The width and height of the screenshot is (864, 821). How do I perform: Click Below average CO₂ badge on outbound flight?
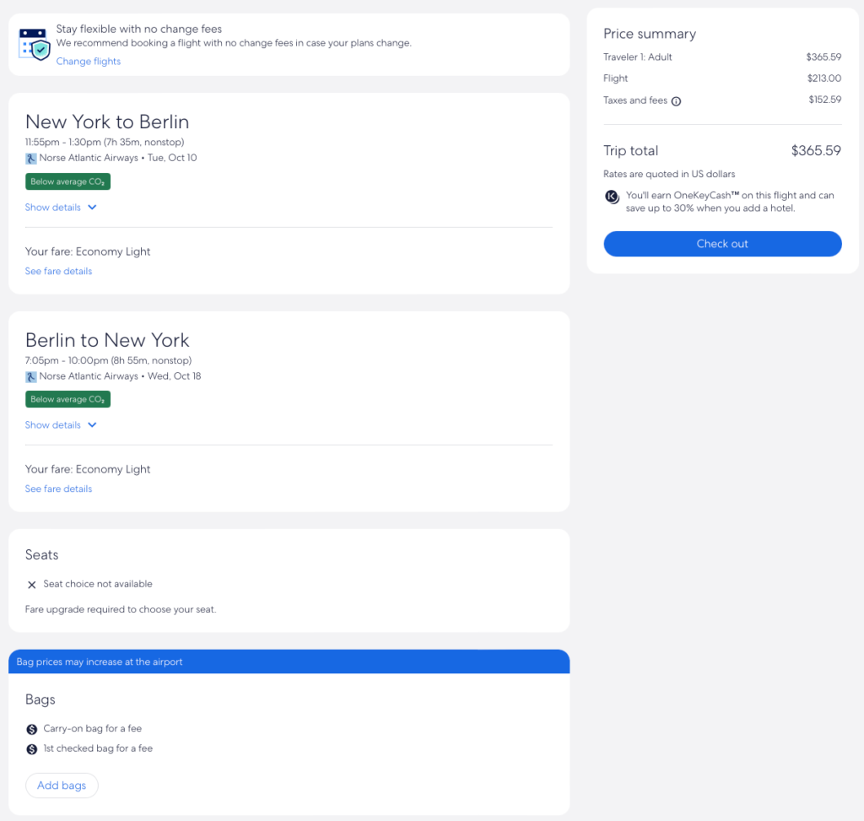tap(67, 181)
